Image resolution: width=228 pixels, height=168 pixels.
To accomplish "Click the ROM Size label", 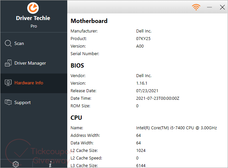I will coord(80,106).
